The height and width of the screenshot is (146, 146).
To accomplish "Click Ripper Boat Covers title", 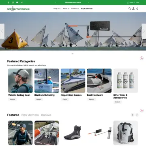I will [71, 95].
